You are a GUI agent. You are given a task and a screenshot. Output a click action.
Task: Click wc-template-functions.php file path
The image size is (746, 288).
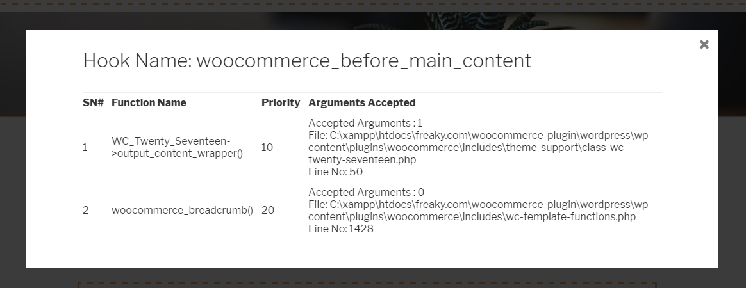tap(480, 210)
